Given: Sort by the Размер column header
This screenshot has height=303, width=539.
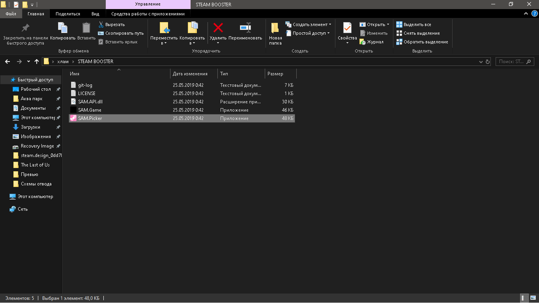Looking at the screenshot, I should click(281, 74).
